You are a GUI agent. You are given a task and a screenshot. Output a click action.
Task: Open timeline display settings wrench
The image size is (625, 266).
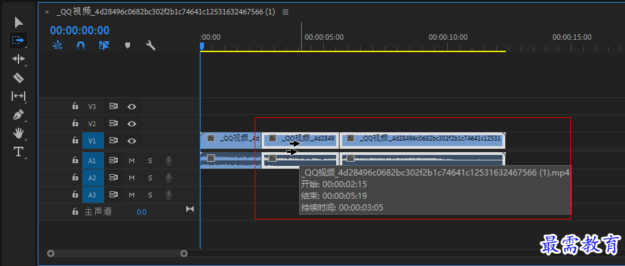pyautogui.click(x=151, y=45)
